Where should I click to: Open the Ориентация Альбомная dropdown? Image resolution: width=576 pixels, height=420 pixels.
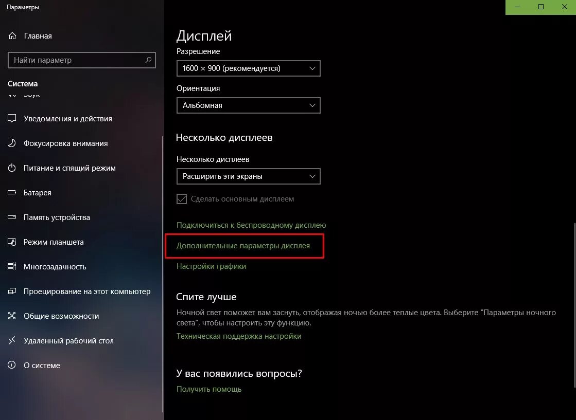point(248,105)
